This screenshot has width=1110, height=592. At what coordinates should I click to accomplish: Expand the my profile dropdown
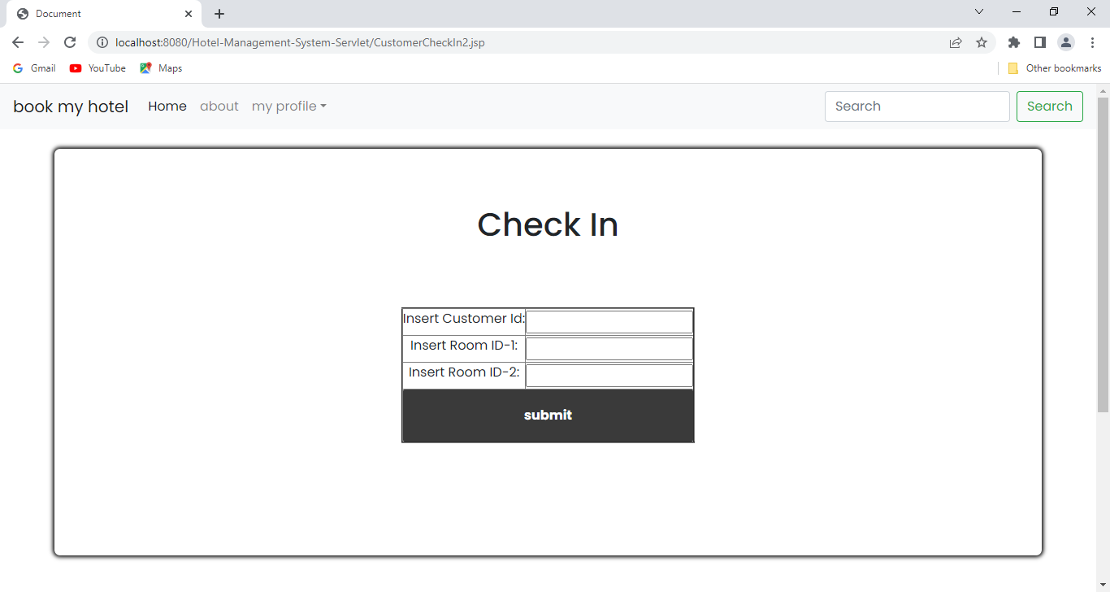tap(289, 107)
